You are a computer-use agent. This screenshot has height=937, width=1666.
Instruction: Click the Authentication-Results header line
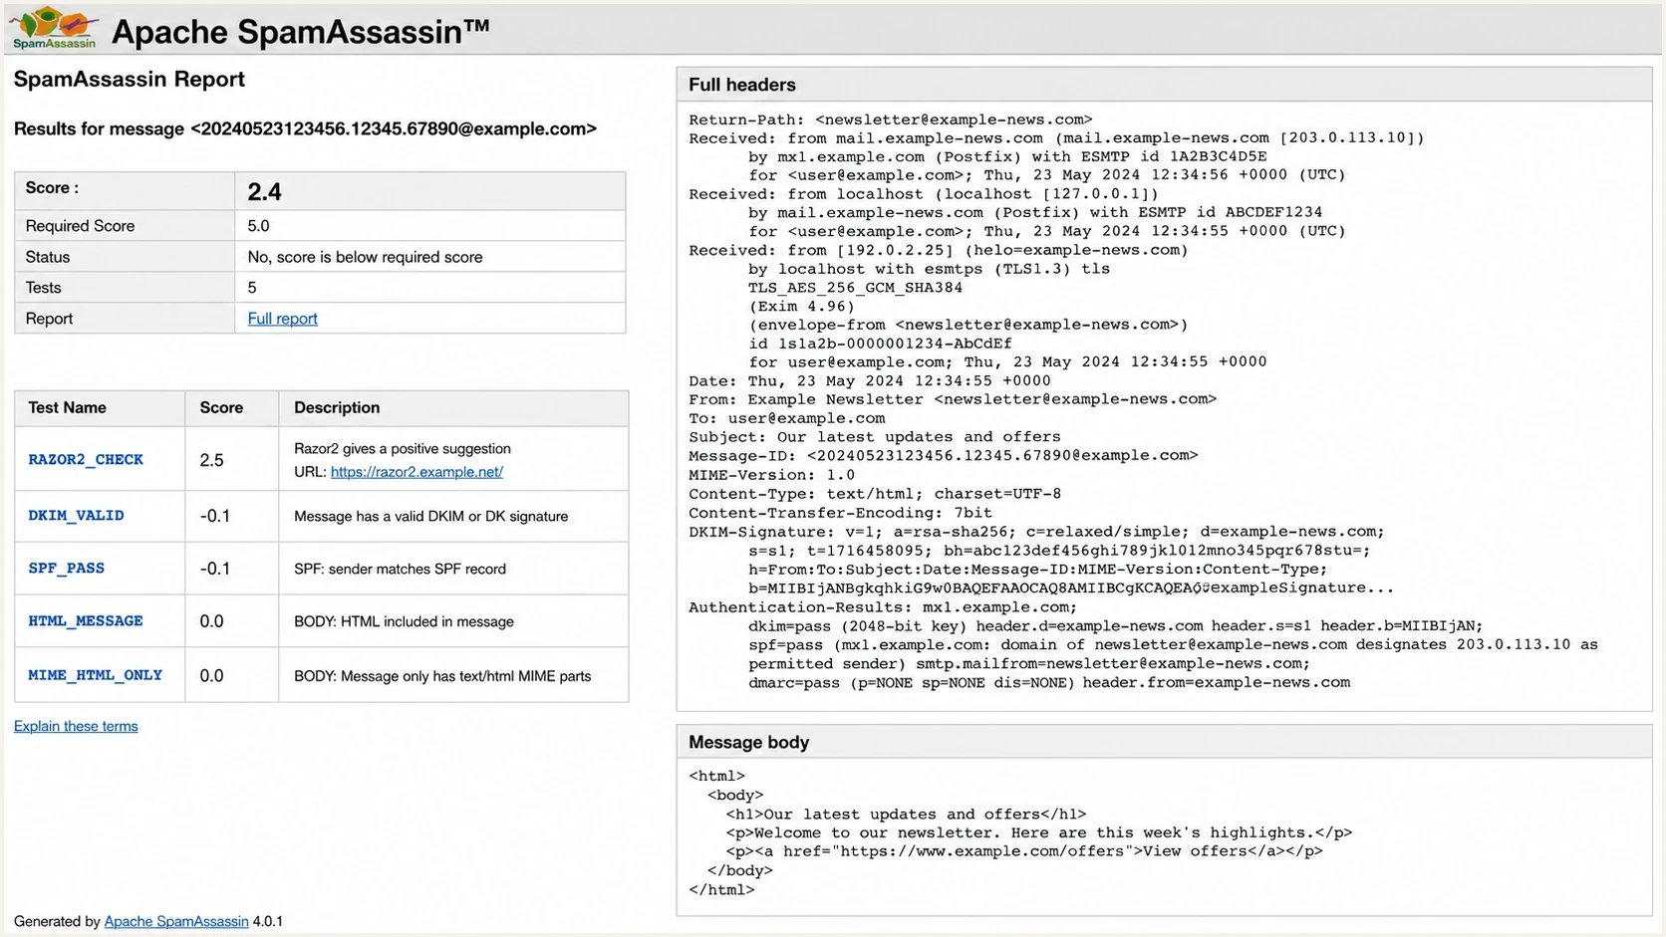(883, 607)
